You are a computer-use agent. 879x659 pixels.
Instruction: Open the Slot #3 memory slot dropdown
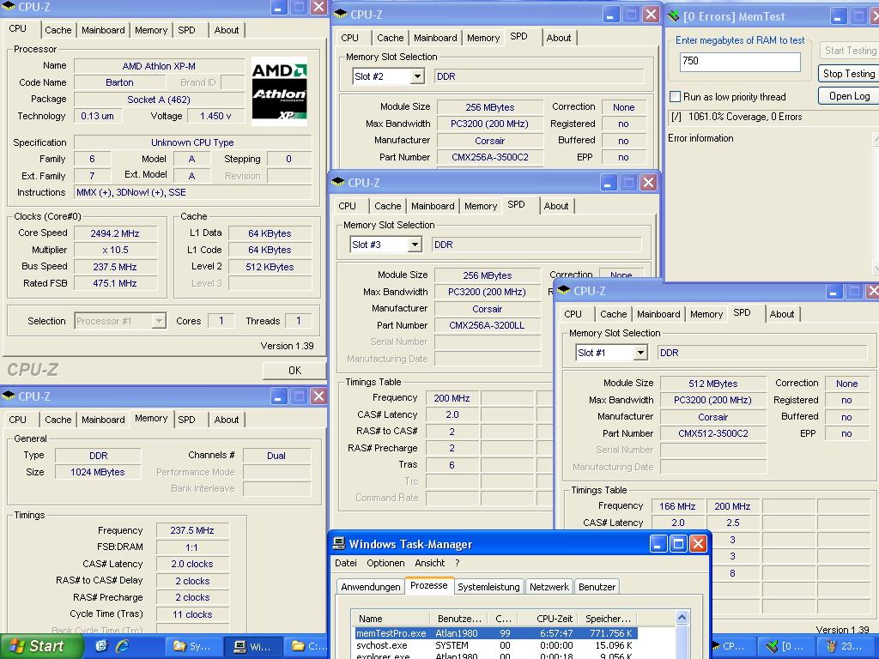[x=415, y=245]
